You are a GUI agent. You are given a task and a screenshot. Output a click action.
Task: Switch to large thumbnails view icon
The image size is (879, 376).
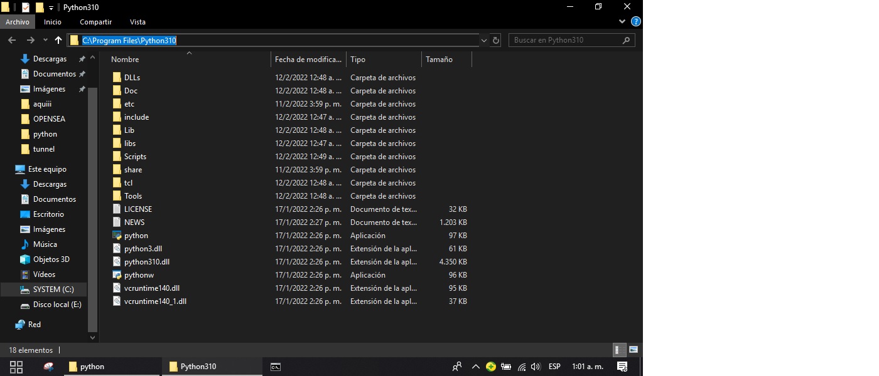tap(634, 350)
